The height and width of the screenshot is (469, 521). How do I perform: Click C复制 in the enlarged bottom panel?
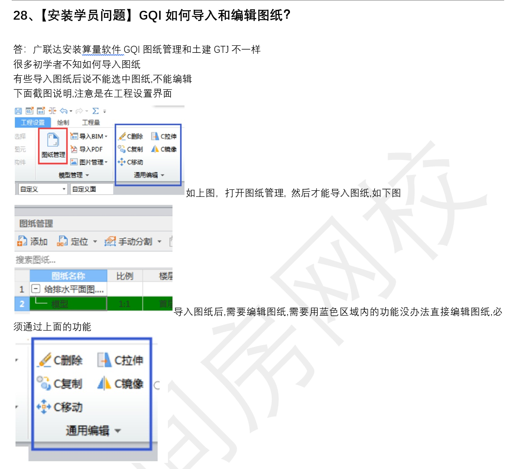[59, 383]
